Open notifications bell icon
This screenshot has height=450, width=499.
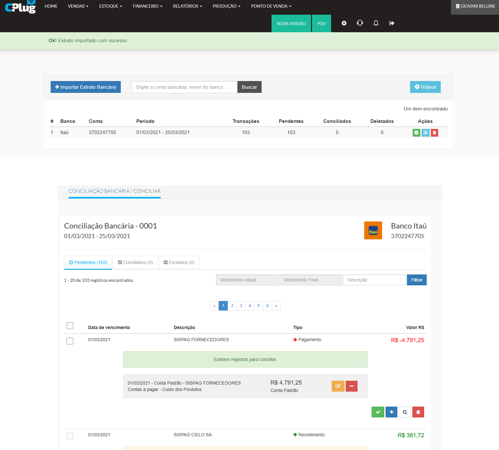tap(376, 23)
